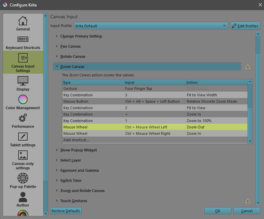Screen dimensions: 264x219
Task: Open the Input Profile dropdown
Action: (151, 26)
